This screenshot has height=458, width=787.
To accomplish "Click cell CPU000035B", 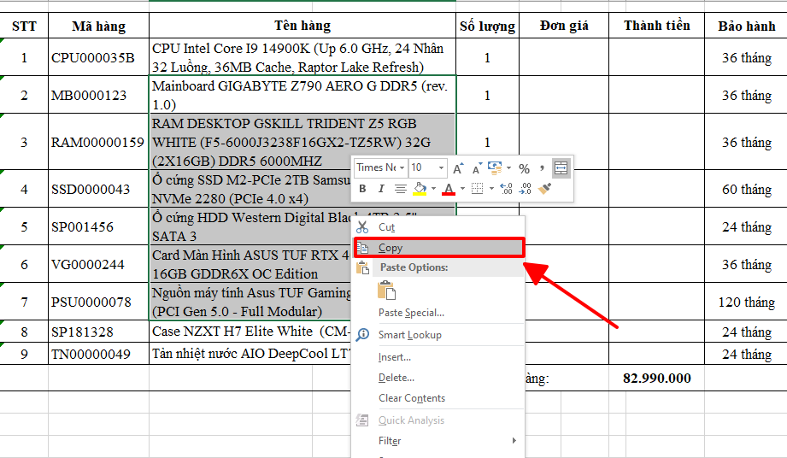I will tap(98, 58).
